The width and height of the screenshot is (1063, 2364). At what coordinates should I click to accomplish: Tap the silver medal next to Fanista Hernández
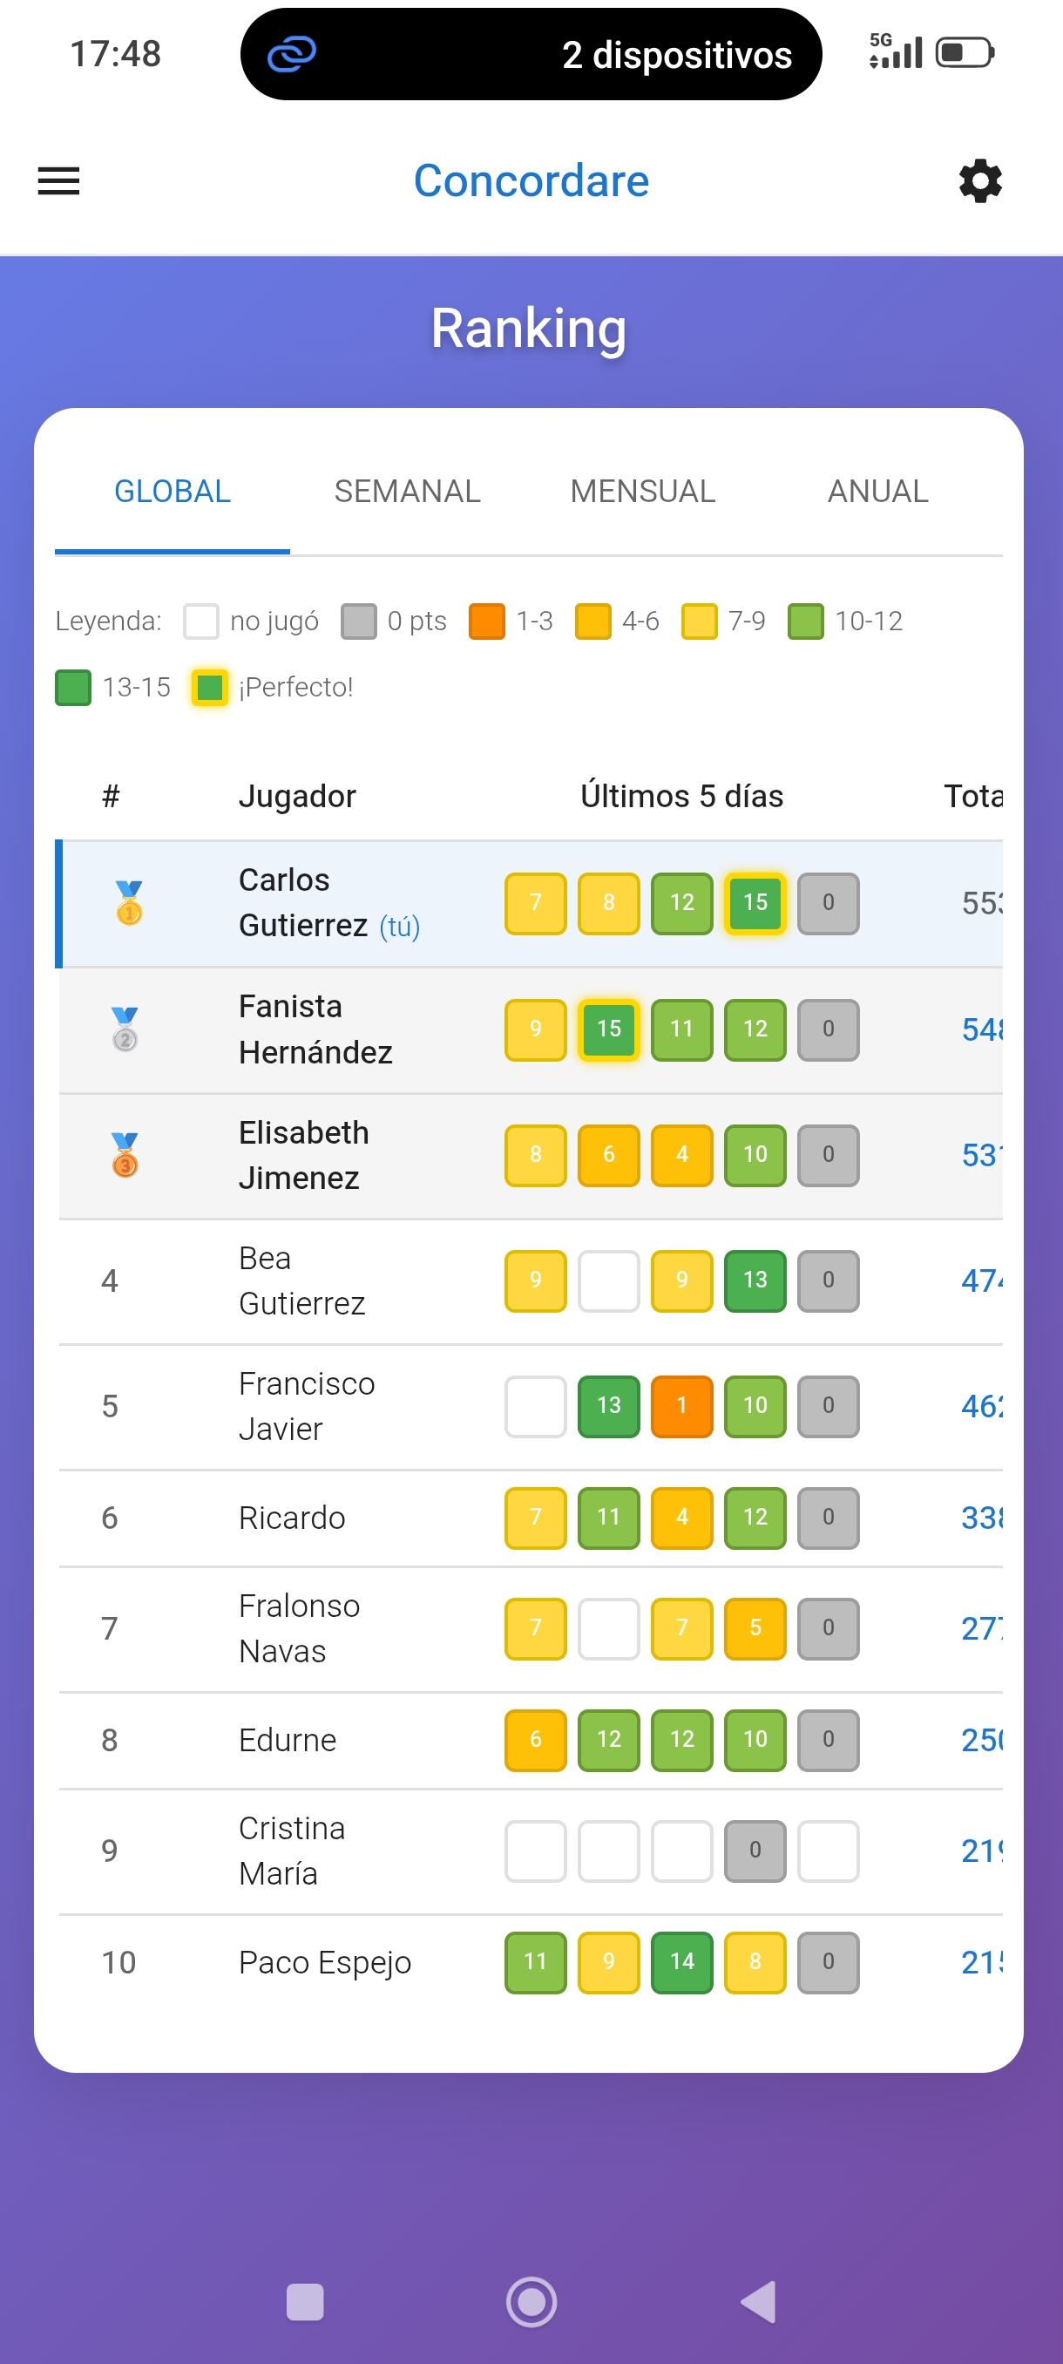point(125,1029)
